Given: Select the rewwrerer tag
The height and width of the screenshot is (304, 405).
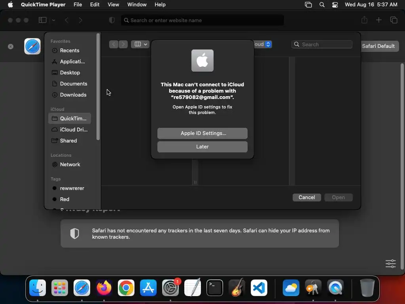Looking at the screenshot, I should point(70,188).
